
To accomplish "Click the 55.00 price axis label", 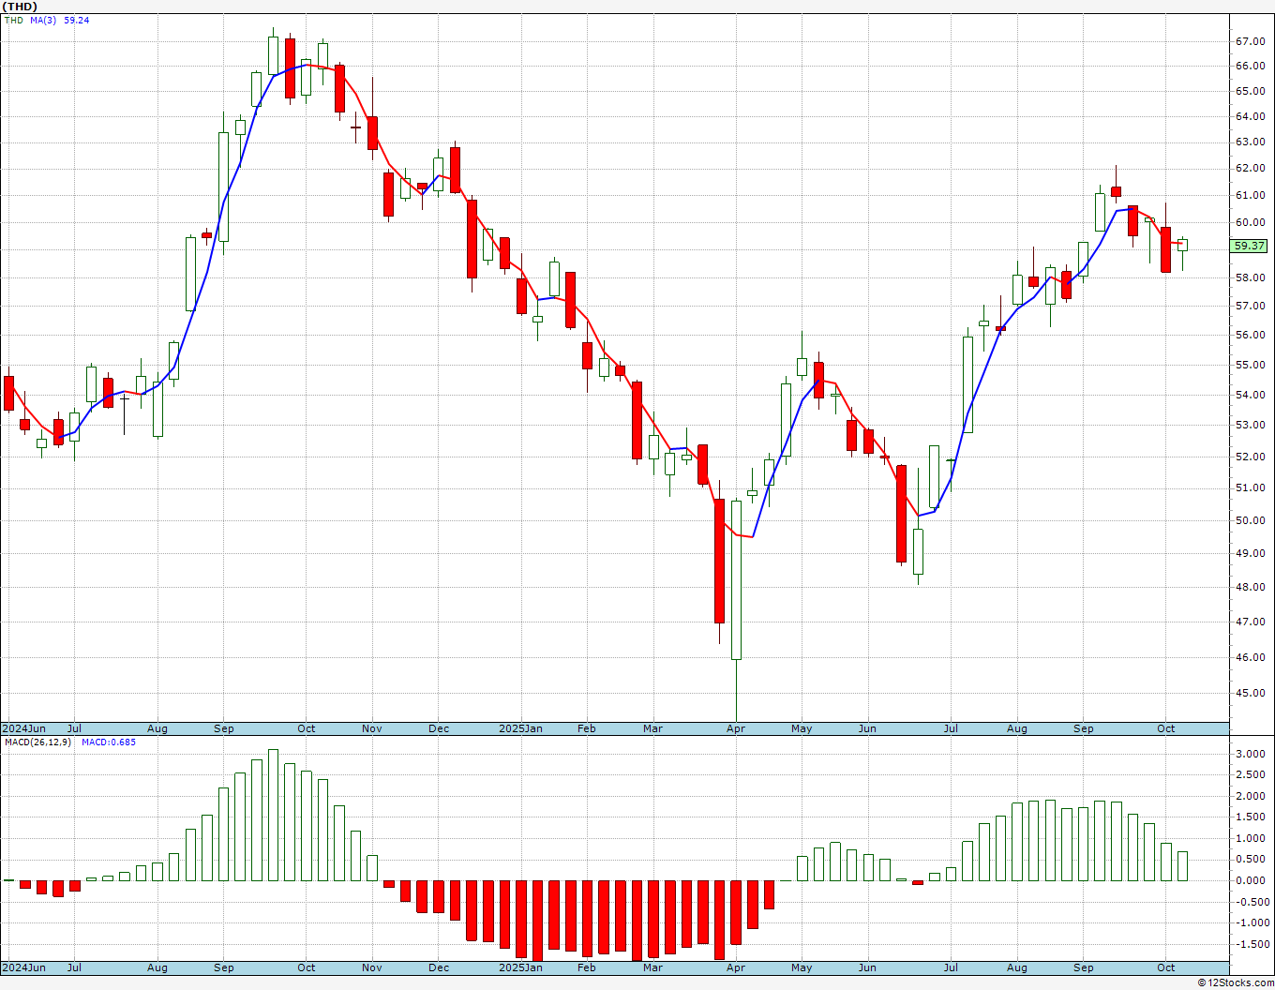I will tap(1250, 365).
